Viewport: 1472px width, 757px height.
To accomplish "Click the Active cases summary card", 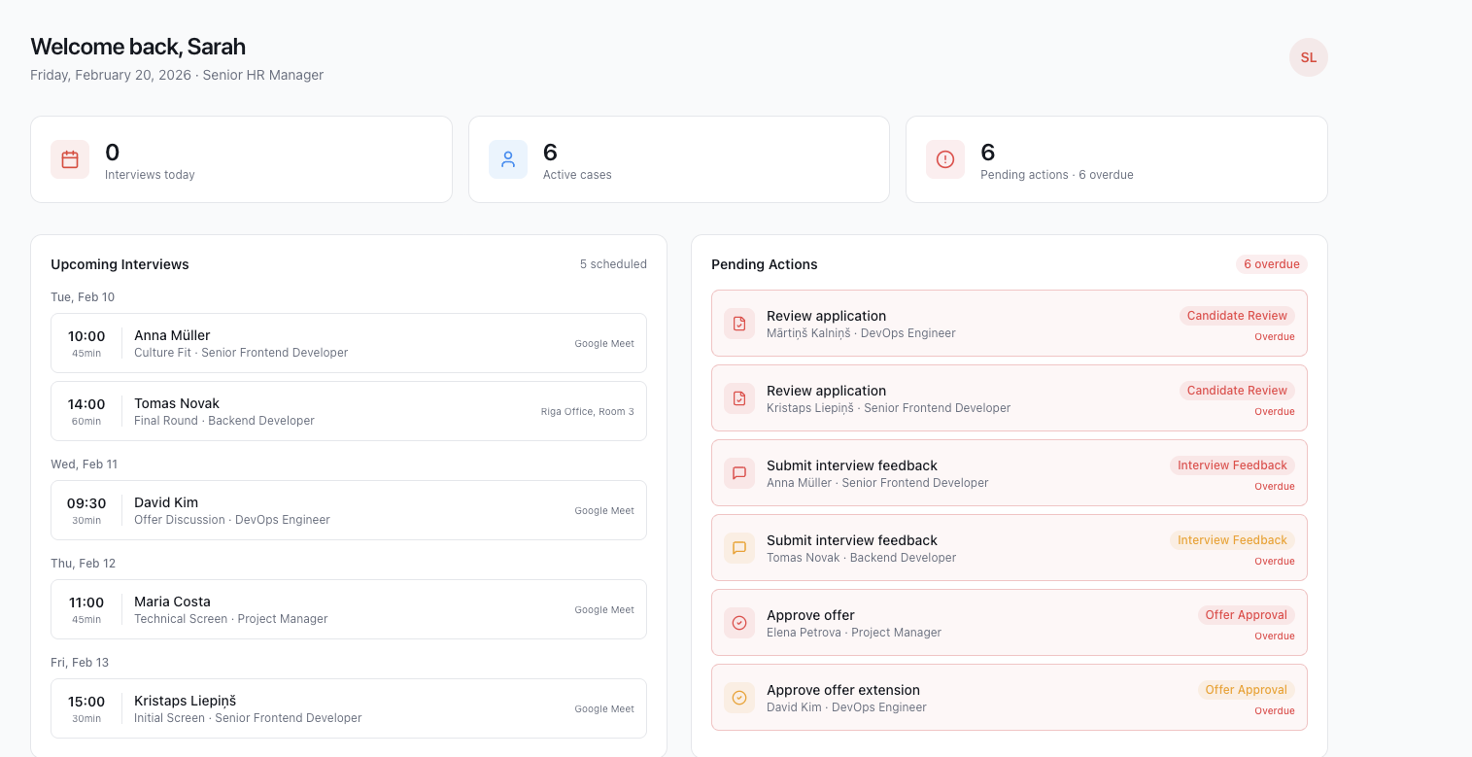I will point(679,159).
